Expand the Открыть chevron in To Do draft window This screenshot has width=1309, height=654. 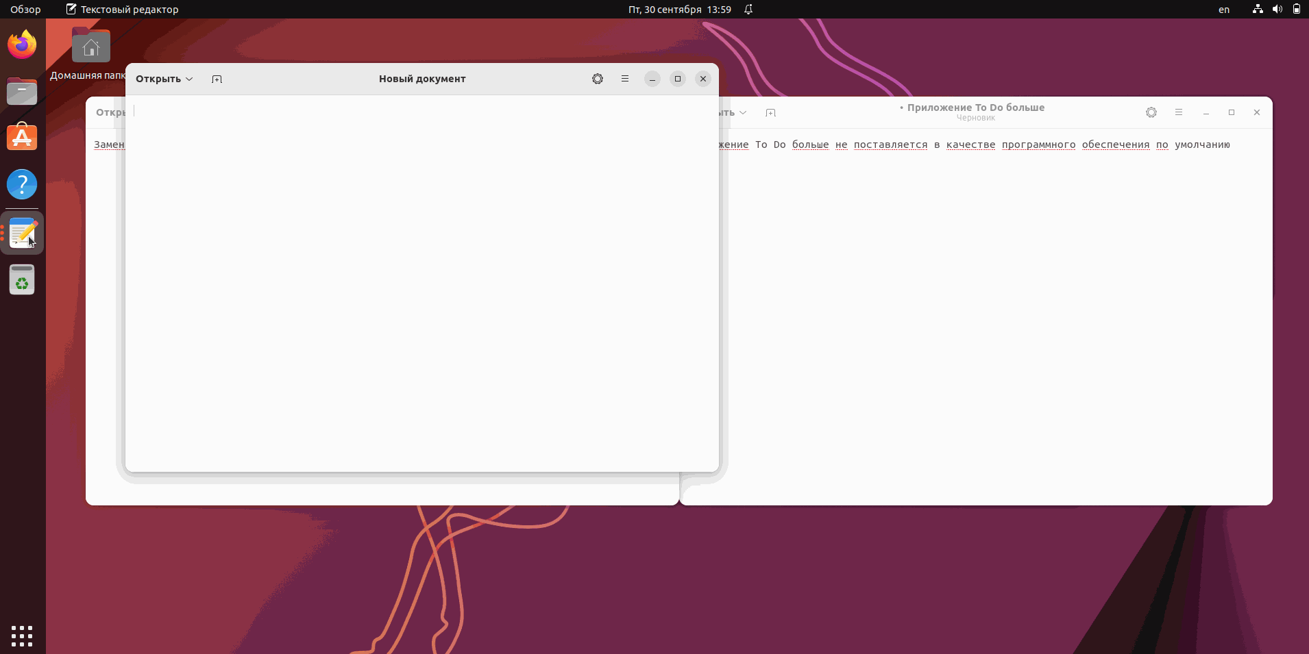(743, 112)
